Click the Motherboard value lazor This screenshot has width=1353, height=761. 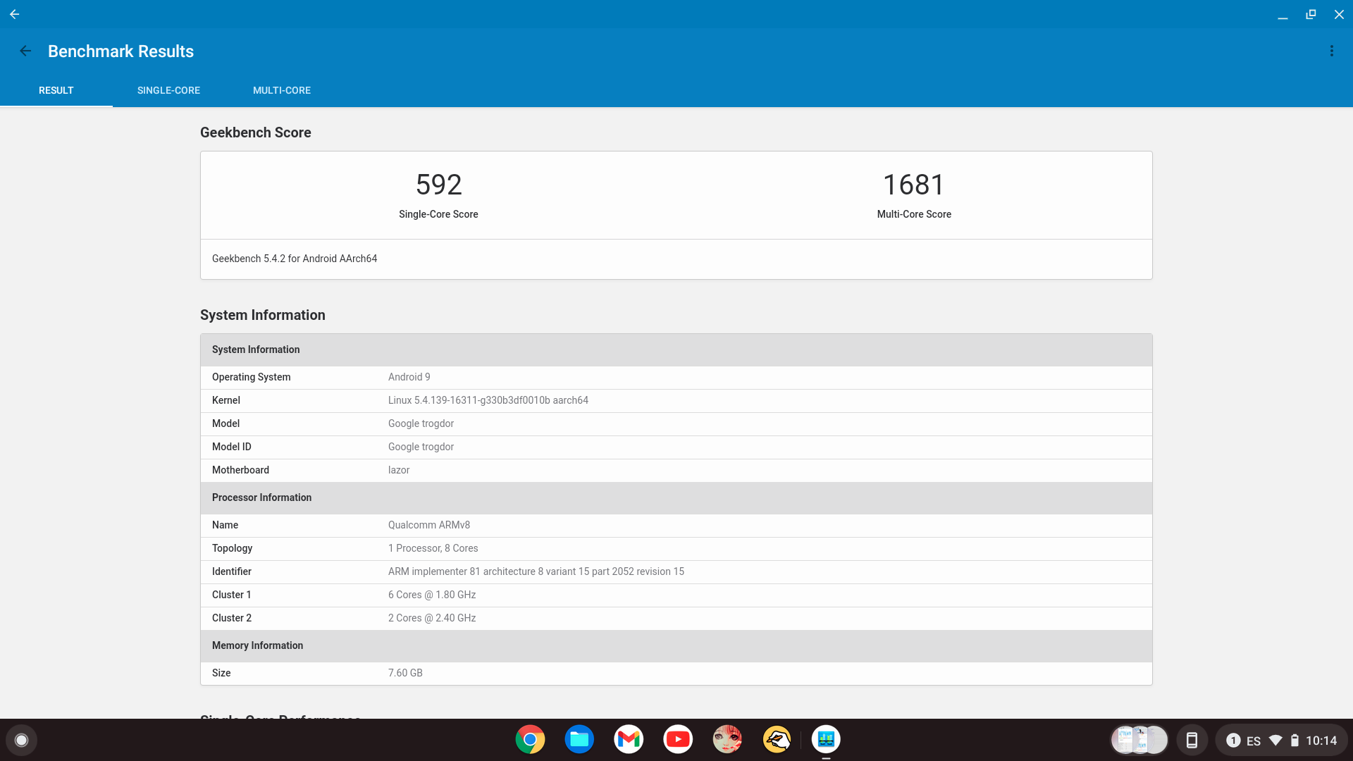[399, 470]
